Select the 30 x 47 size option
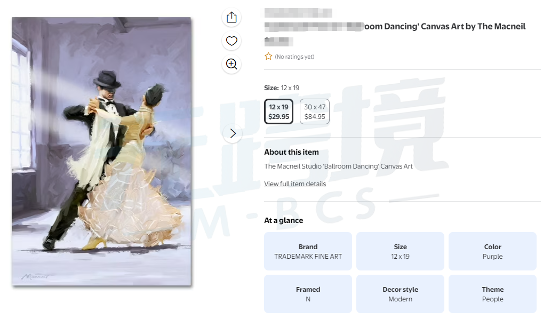This screenshot has height=319, width=543. (315, 111)
